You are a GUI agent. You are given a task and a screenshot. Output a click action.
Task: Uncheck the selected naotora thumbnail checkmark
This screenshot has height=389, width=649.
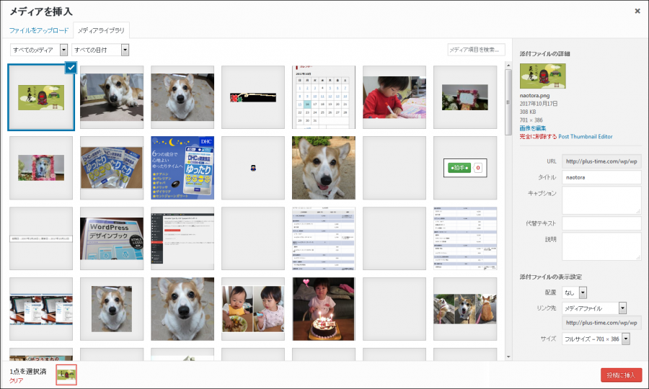pos(71,68)
